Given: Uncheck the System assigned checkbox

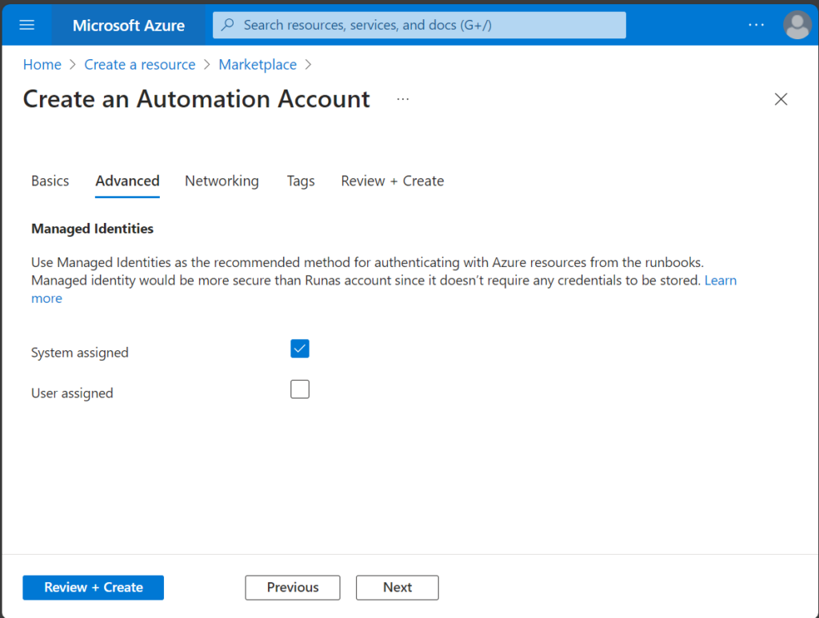Looking at the screenshot, I should (x=300, y=349).
